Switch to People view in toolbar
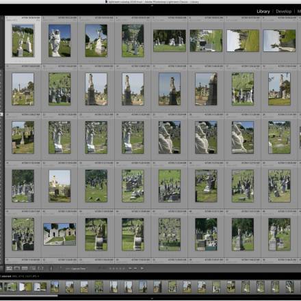 coord(40,268)
